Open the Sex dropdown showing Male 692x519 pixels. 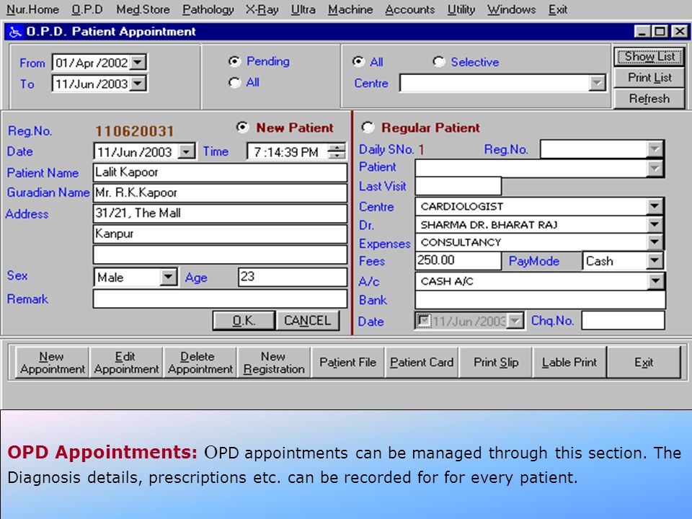click(168, 277)
